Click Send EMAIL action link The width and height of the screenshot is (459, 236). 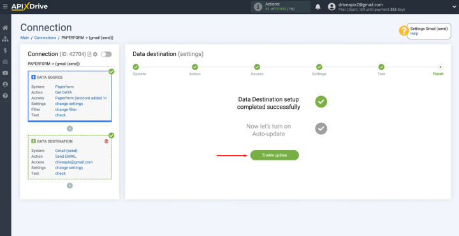(66, 156)
